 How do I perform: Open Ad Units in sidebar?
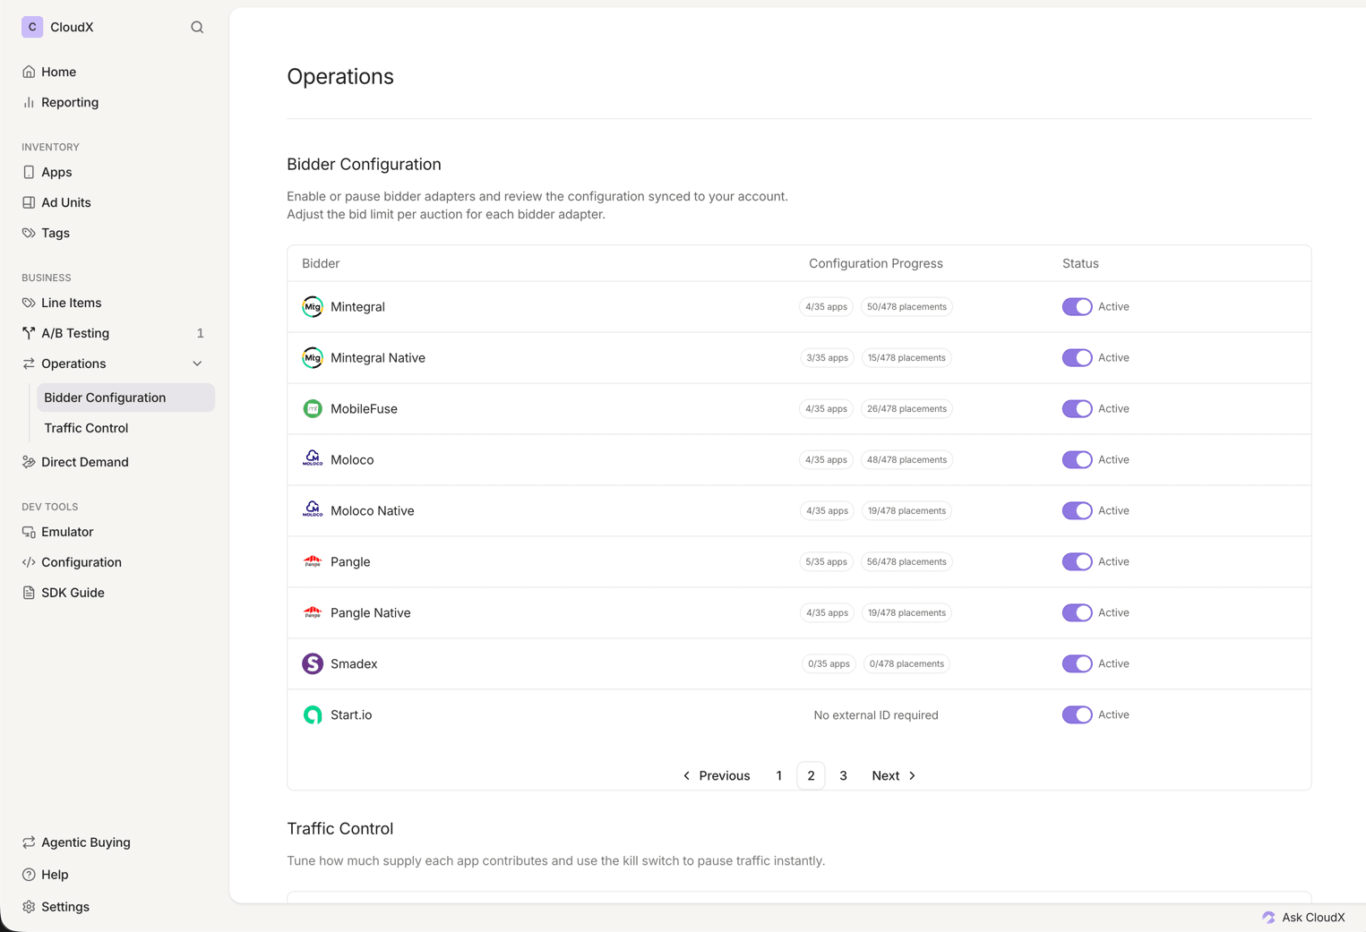pos(114,202)
